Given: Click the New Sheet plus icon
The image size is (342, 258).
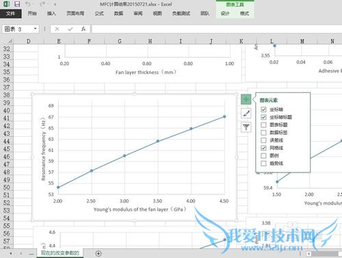Looking at the screenshot, I should point(98,253).
